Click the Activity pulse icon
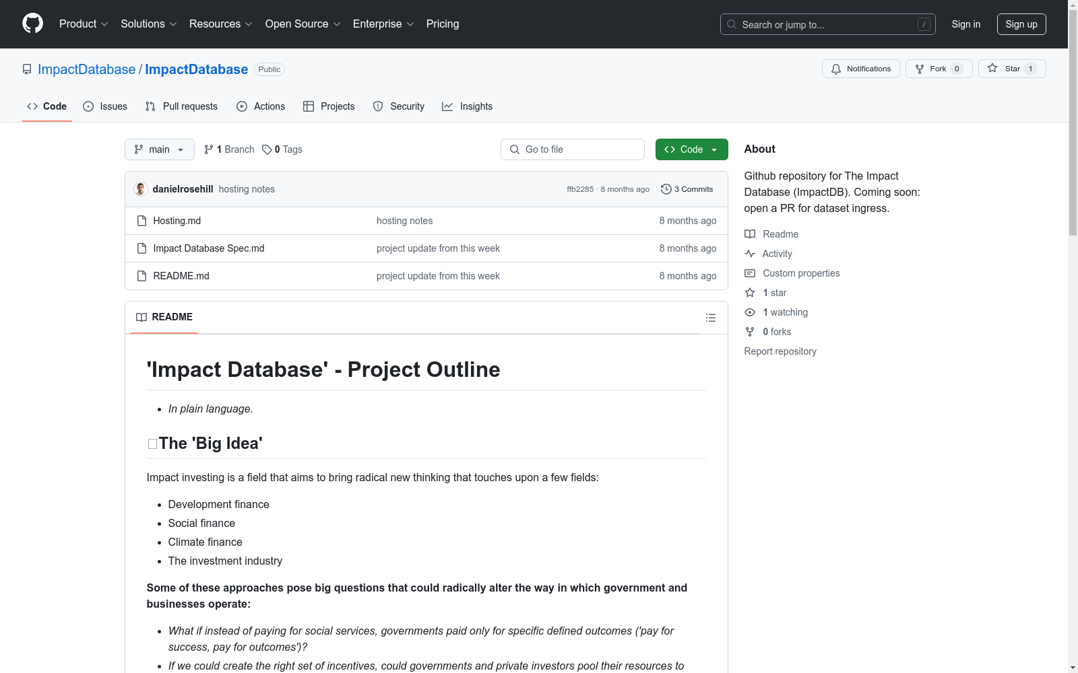Screen dimensions: 1078x673 coord(750,254)
